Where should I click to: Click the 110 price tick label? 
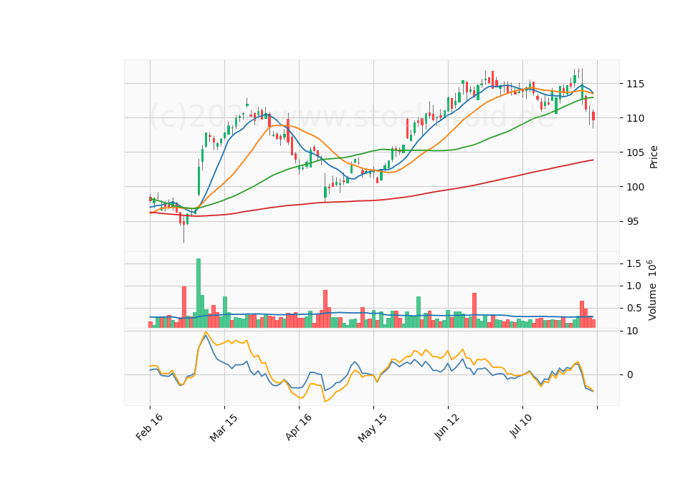click(636, 118)
